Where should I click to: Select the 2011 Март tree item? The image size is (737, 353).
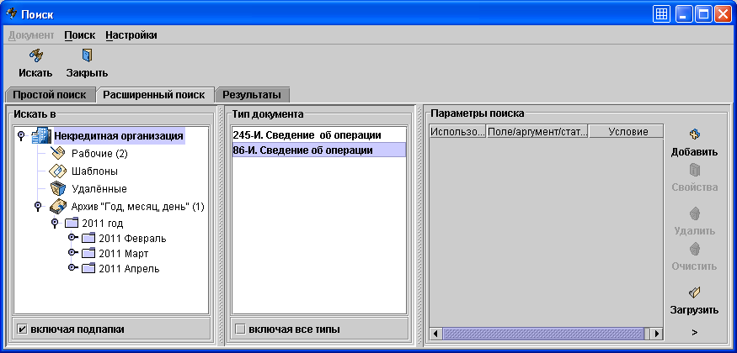click(x=124, y=254)
